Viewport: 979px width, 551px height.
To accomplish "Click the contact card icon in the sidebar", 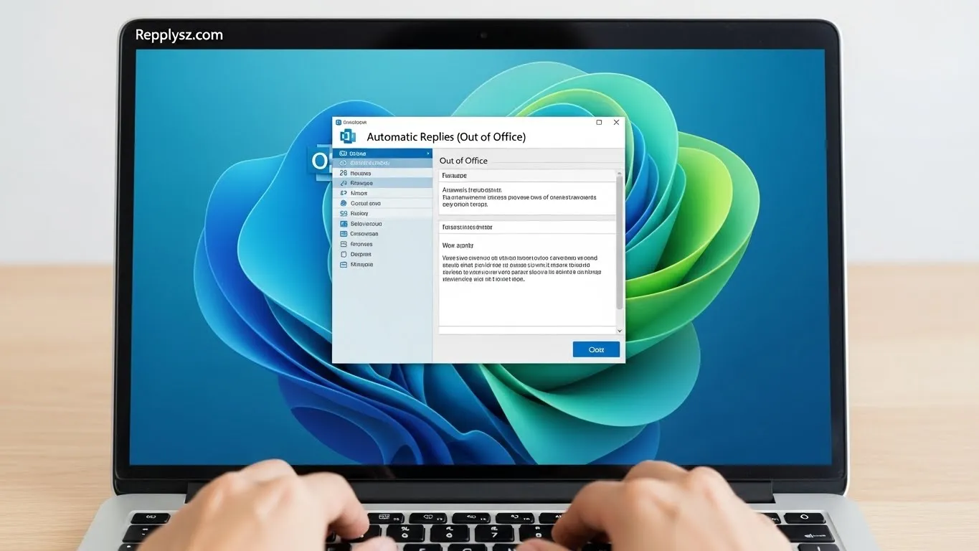I will click(x=343, y=203).
